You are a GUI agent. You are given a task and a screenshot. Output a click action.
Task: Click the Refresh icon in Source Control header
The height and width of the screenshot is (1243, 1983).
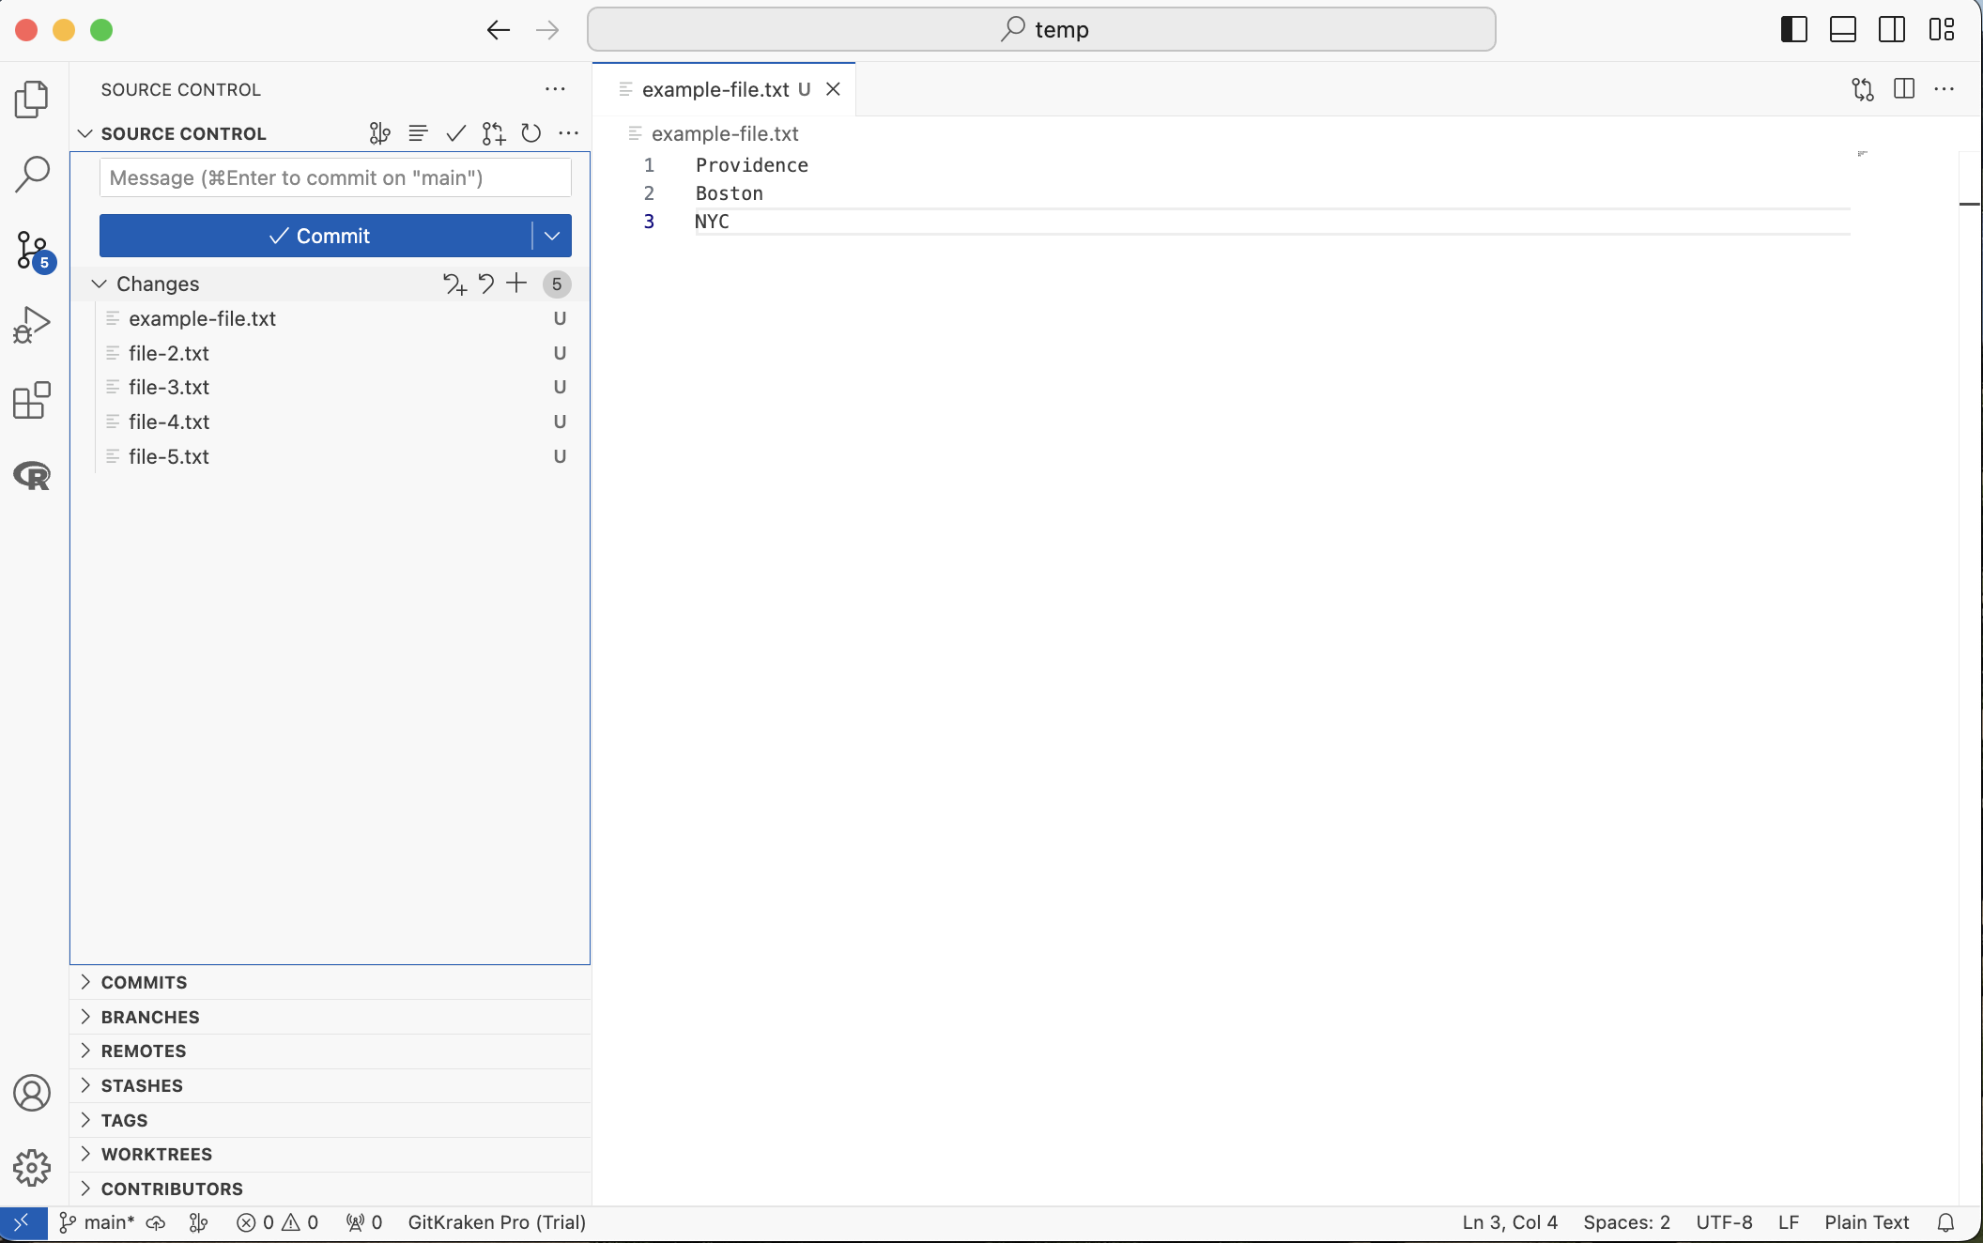531,133
